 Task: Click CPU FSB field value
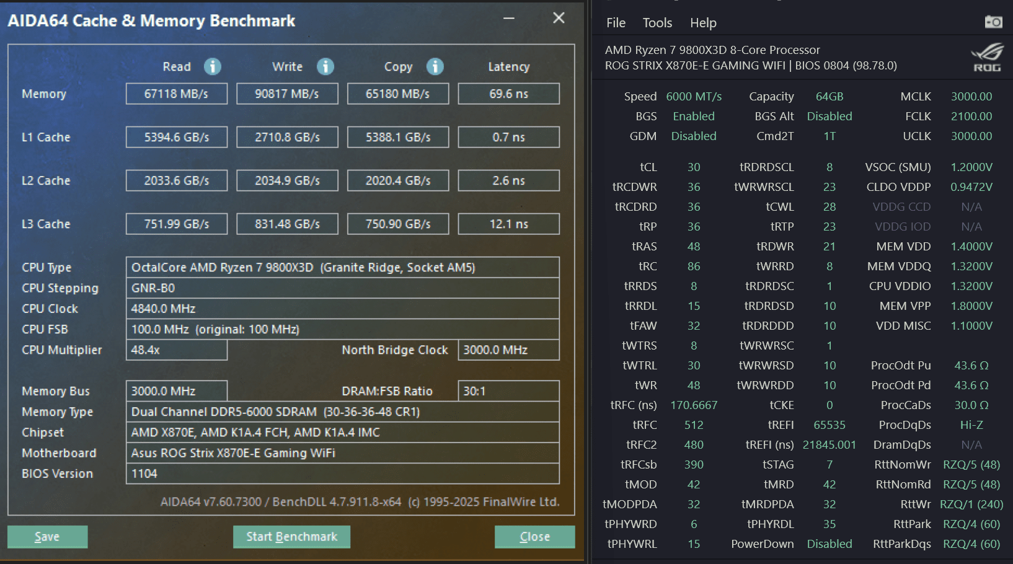[x=343, y=329]
